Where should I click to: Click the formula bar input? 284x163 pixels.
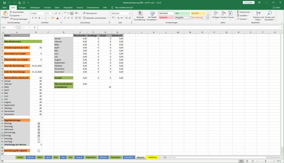(x=159, y=27)
